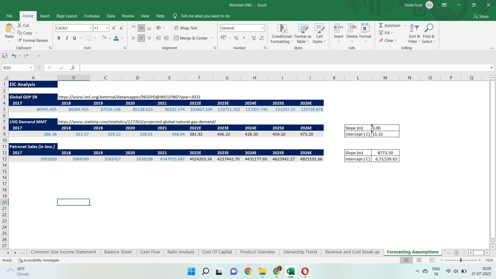Expand the formula bar
This screenshot has width=496, height=279.
491,68
